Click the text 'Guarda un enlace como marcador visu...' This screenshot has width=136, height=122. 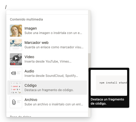point(54,47)
